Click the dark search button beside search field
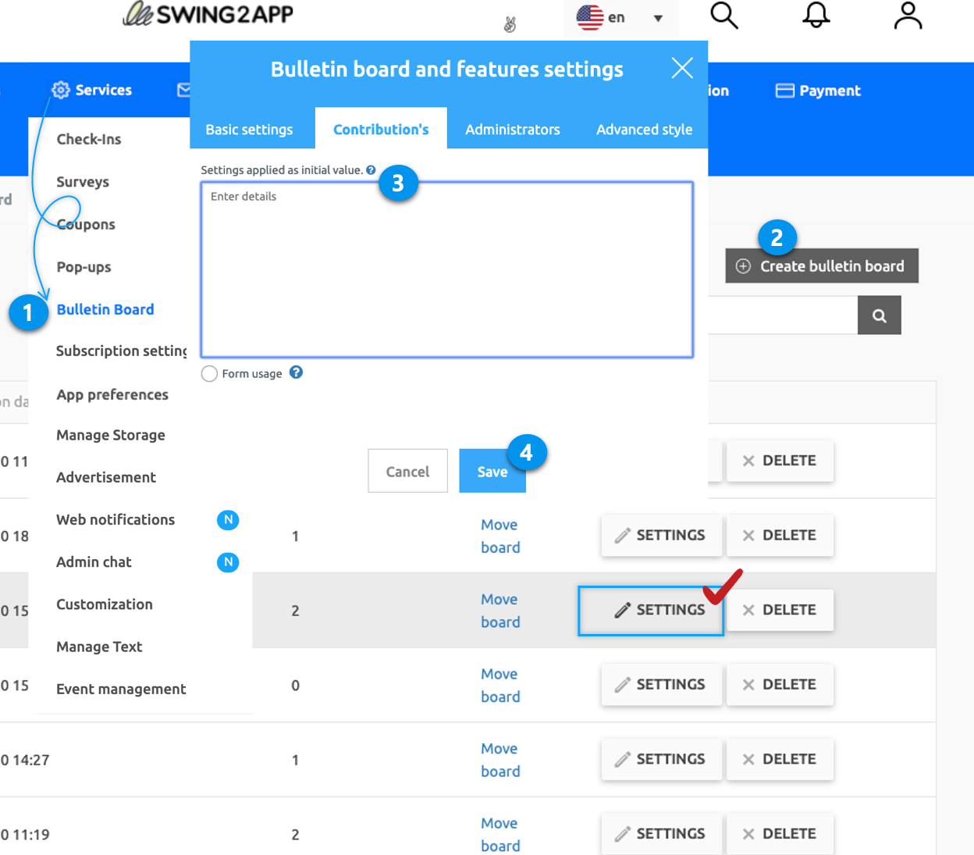The image size is (974, 855). click(879, 315)
